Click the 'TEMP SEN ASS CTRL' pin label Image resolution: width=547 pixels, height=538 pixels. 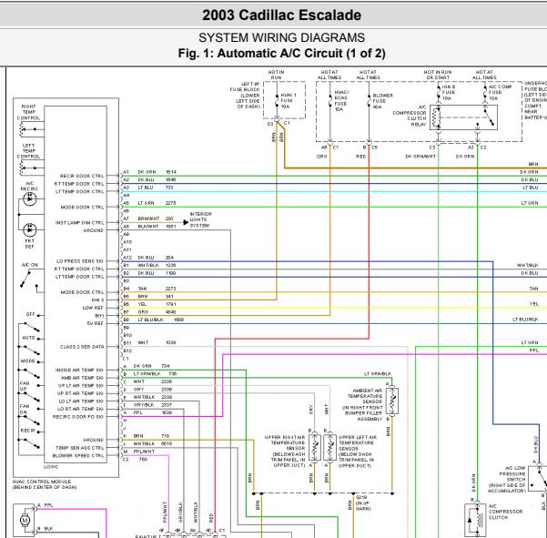80,448
